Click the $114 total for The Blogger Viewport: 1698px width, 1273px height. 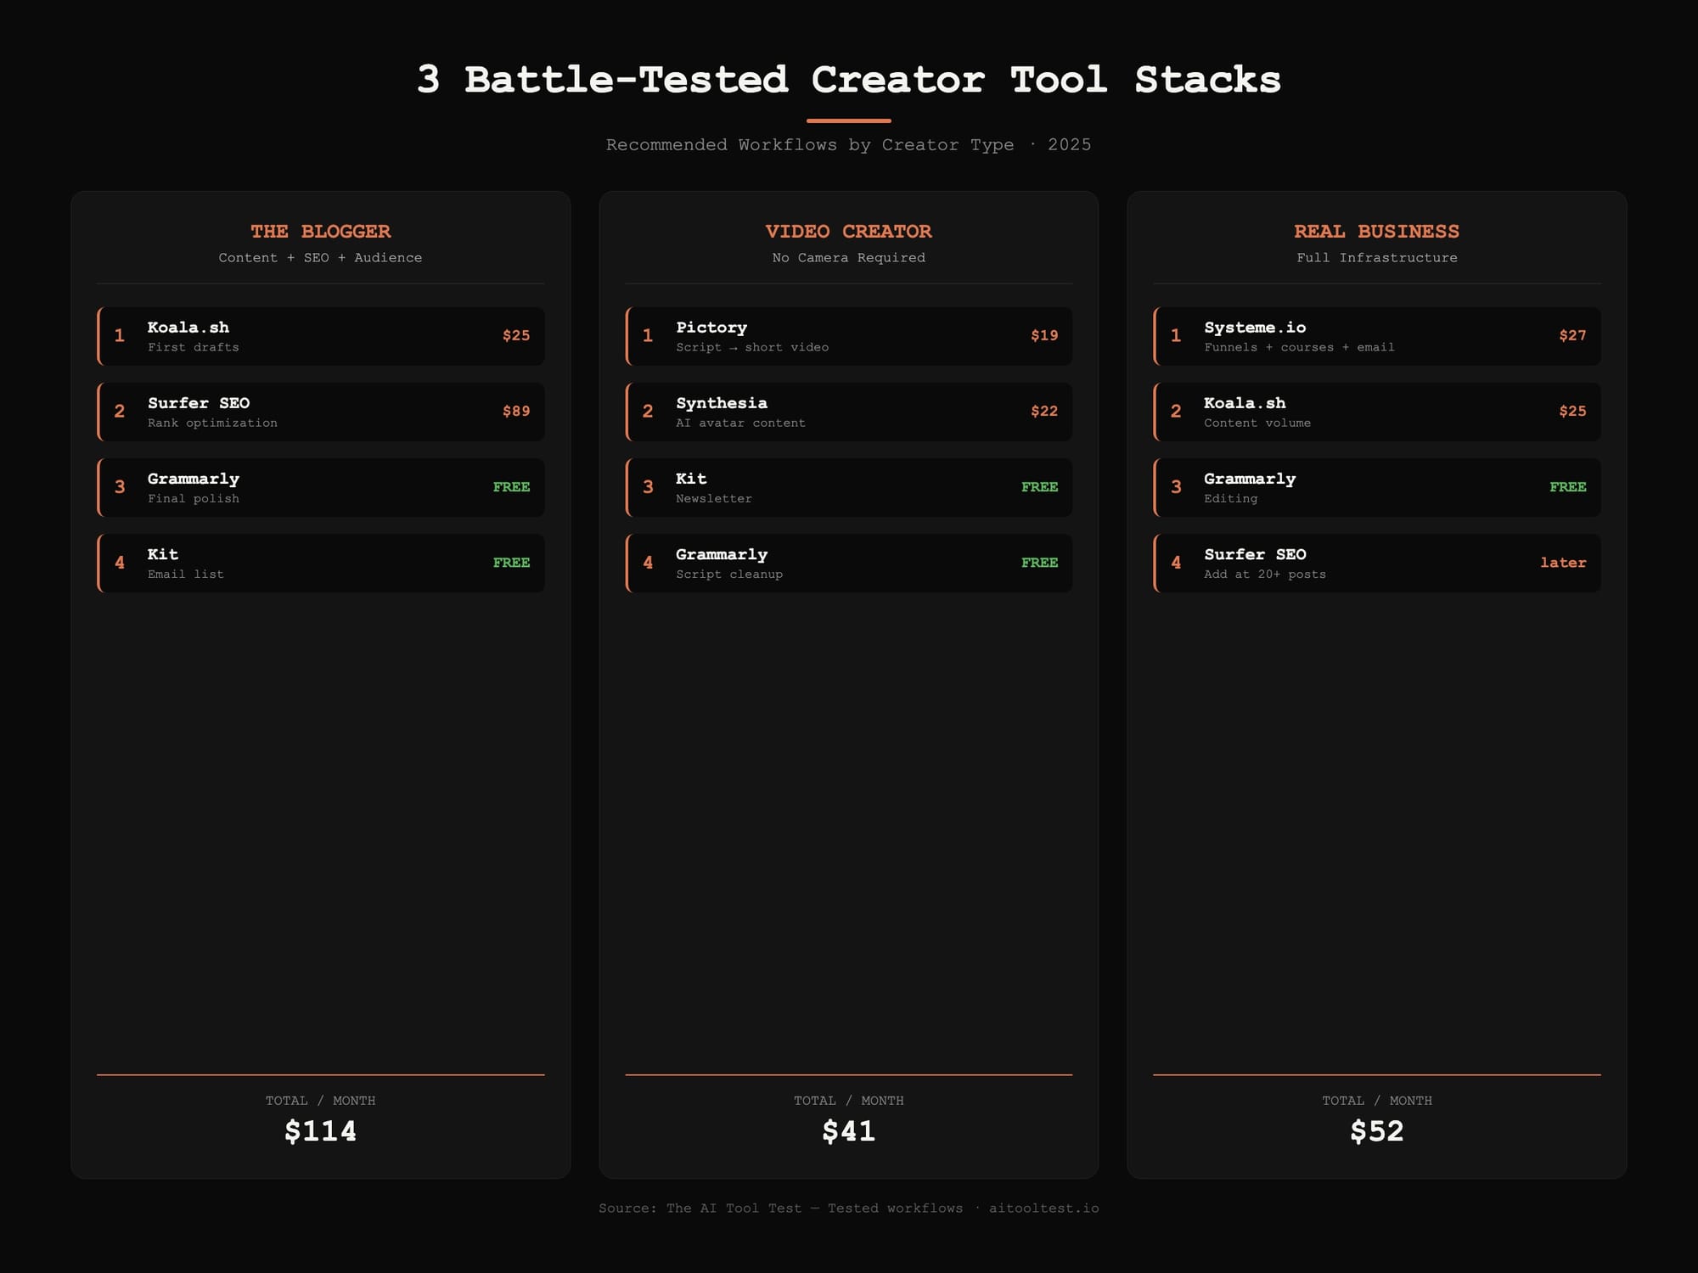(321, 1130)
